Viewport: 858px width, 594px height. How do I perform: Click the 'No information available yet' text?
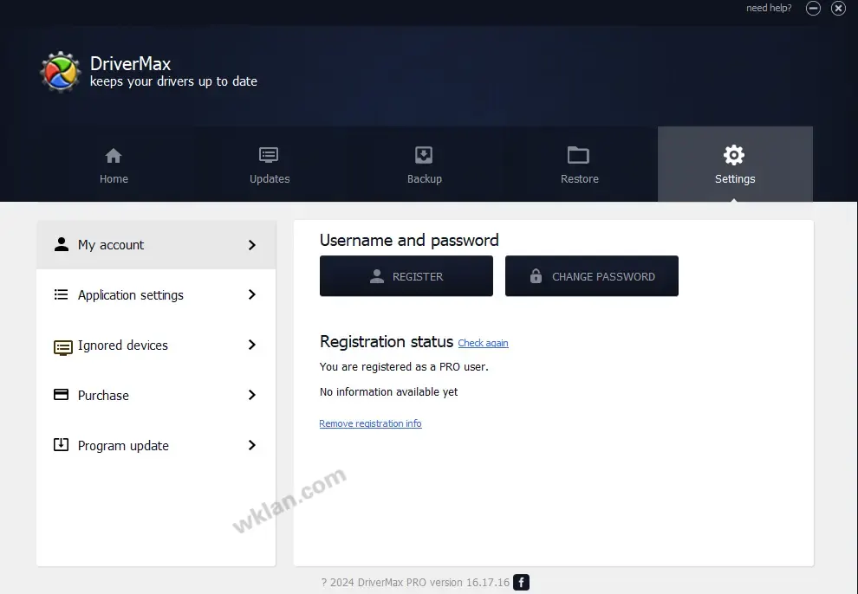coord(388,391)
